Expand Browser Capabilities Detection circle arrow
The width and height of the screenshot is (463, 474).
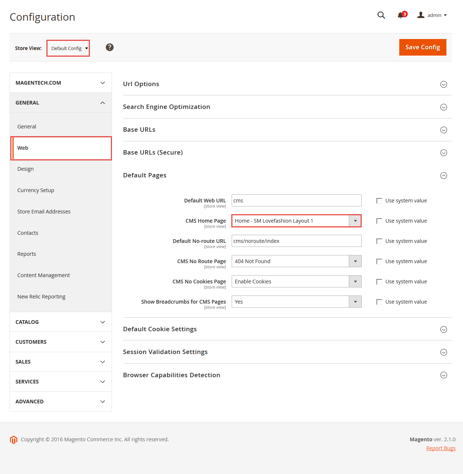443,375
